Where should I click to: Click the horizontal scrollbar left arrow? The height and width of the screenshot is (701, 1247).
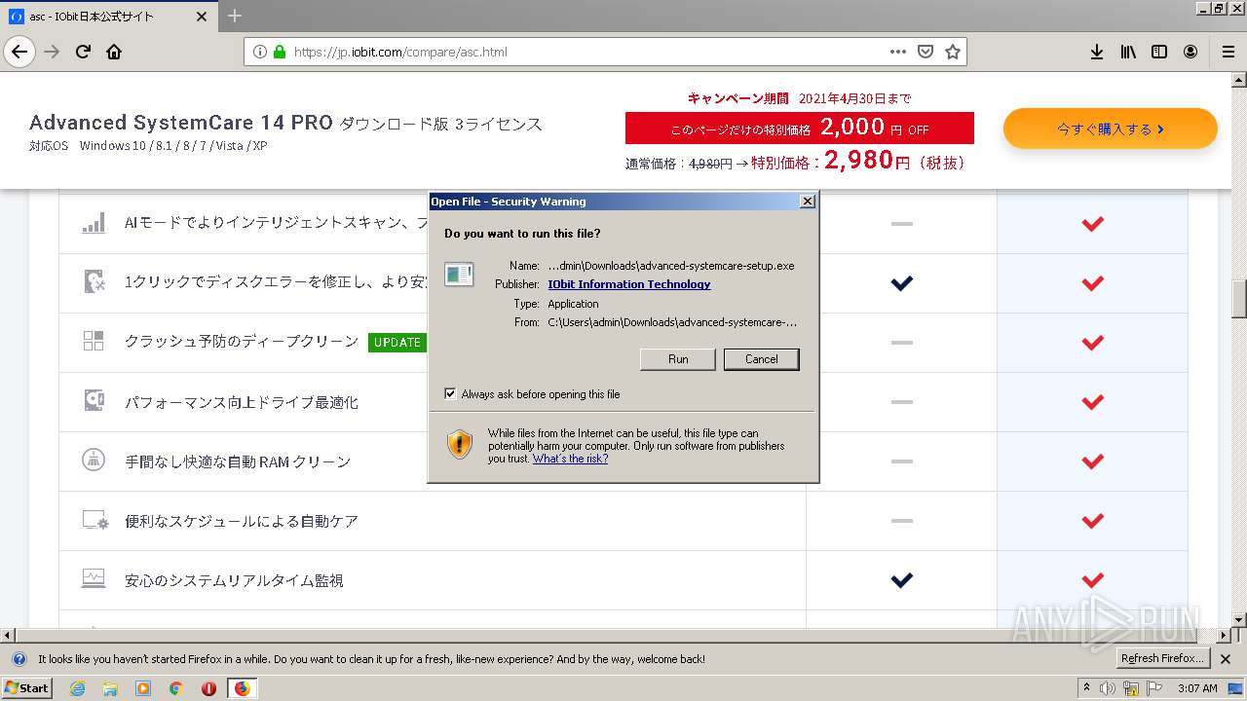[7, 634]
